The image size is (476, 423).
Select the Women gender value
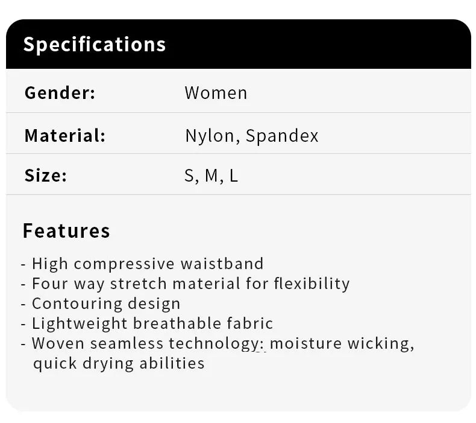pos(216,93)
